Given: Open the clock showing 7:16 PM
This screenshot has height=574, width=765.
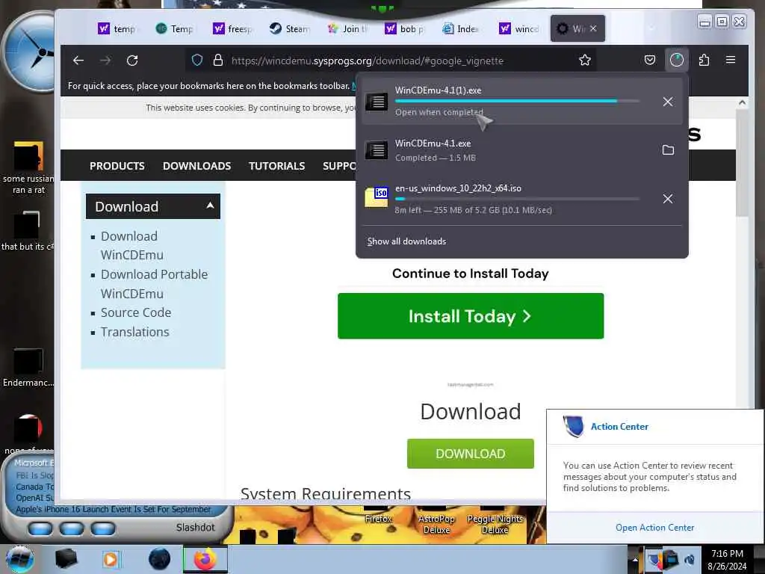Looking at the screenshot, I should [727, 559].
